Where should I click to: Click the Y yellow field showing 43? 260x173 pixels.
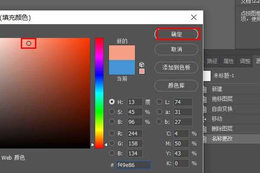181,153
